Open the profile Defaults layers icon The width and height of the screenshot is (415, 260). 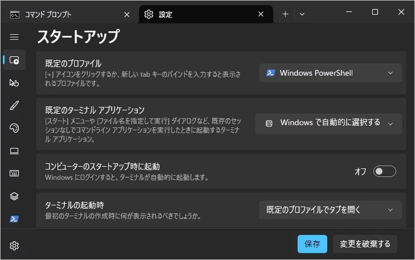pyautogui.click(x=14, y=196)
